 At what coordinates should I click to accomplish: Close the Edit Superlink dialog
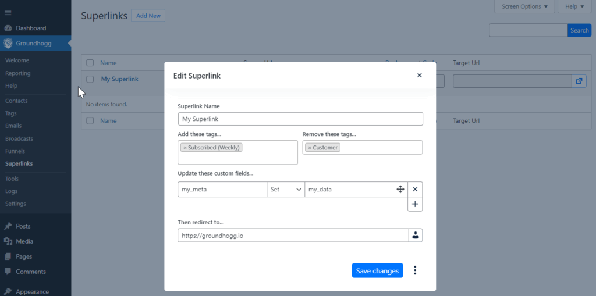coord(420,75)
